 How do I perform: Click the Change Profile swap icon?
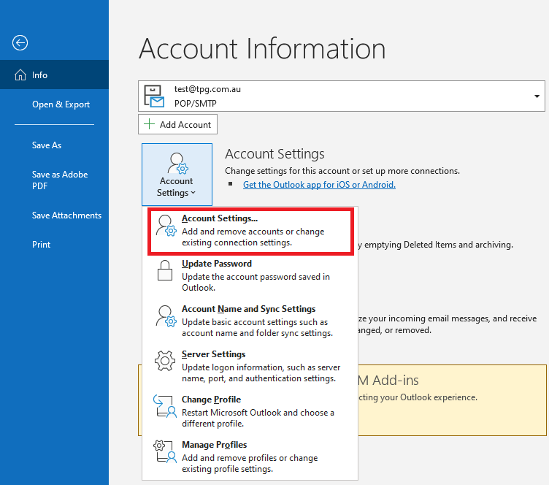164,406
